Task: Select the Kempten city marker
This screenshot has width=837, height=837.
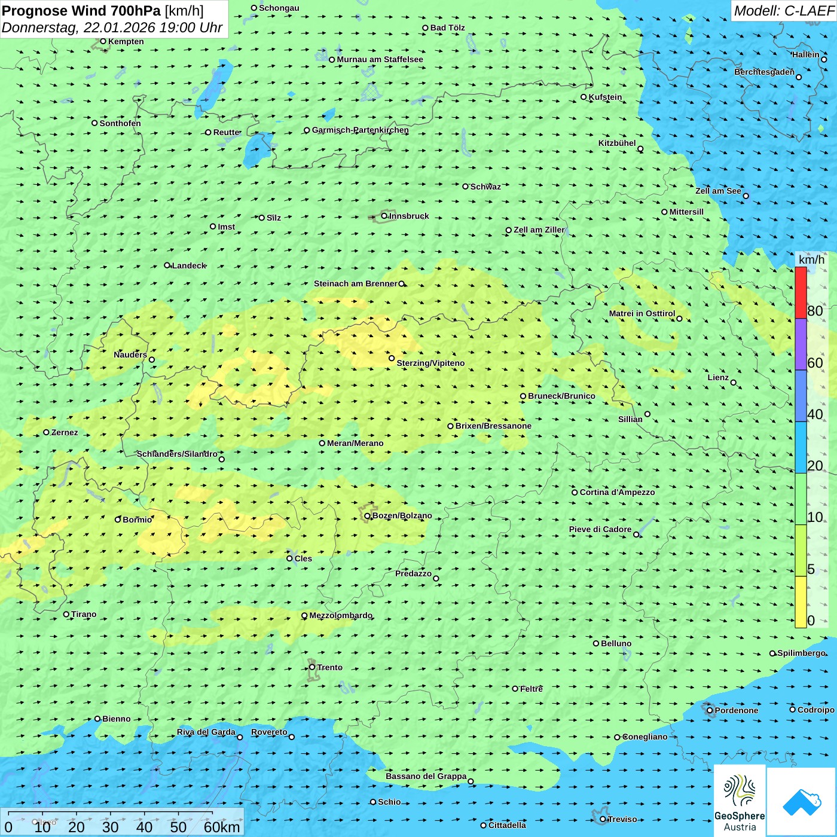Action: (103, 41)
